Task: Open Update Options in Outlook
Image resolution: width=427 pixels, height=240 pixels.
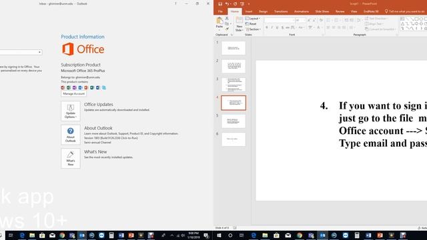Action: click(x=71, y=111)
